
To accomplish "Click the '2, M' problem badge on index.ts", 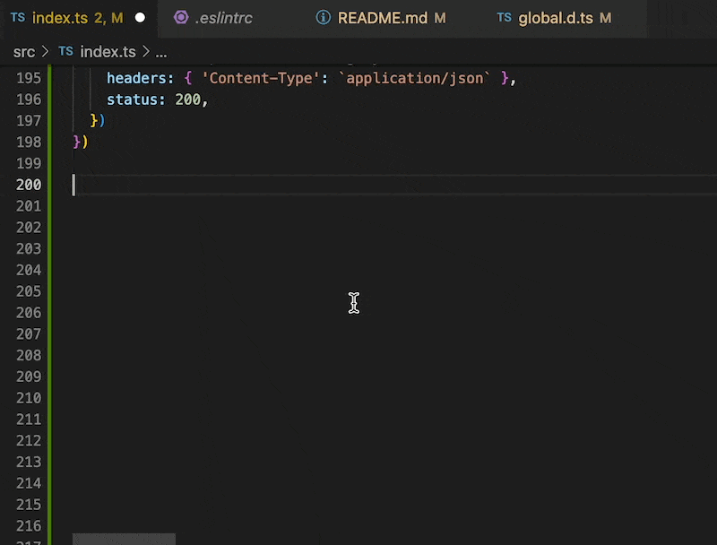I will click(x=108, y=18).
